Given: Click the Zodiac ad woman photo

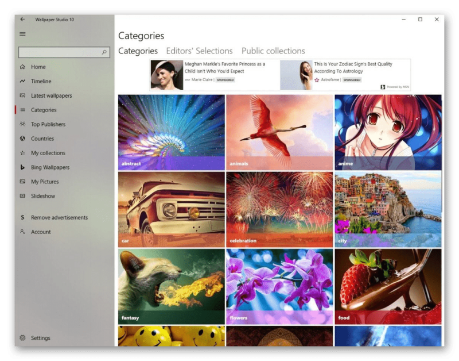Looking at the screenshot, I should 296,75.
